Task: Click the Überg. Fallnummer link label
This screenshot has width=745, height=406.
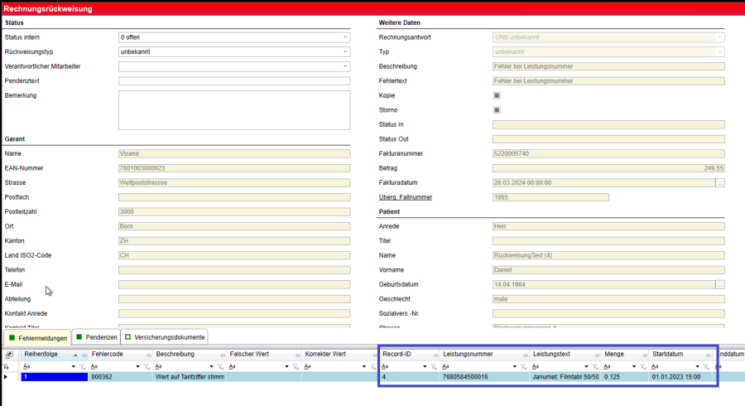Action: [406, 197]
